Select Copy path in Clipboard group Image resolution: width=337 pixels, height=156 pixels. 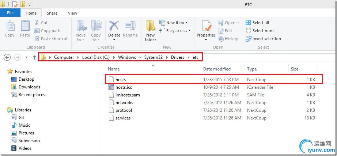tap(47, 31)
